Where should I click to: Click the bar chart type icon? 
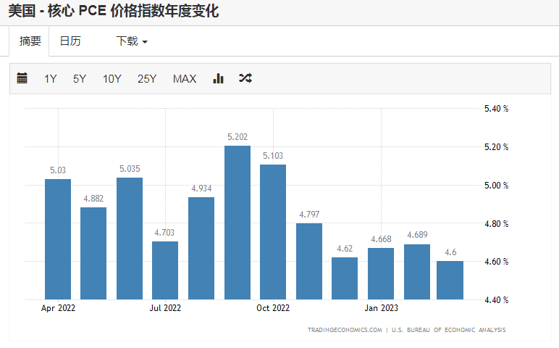pos(218,78)
